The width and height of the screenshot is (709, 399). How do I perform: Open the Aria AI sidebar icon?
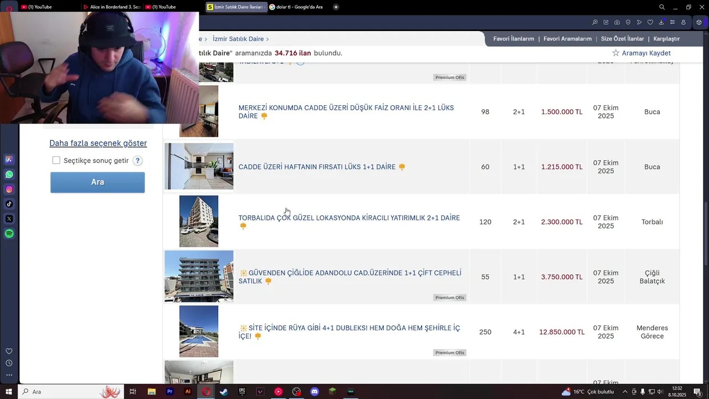click(9, 160)
